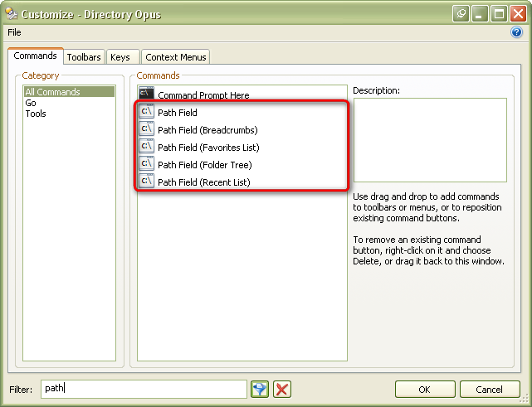
Task: Close the Customize window
Action: click(518, 14)
